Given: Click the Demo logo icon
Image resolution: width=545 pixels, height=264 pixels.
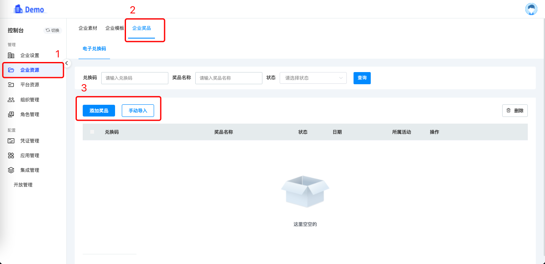Looking at the screenshot, I should [18, 9].
